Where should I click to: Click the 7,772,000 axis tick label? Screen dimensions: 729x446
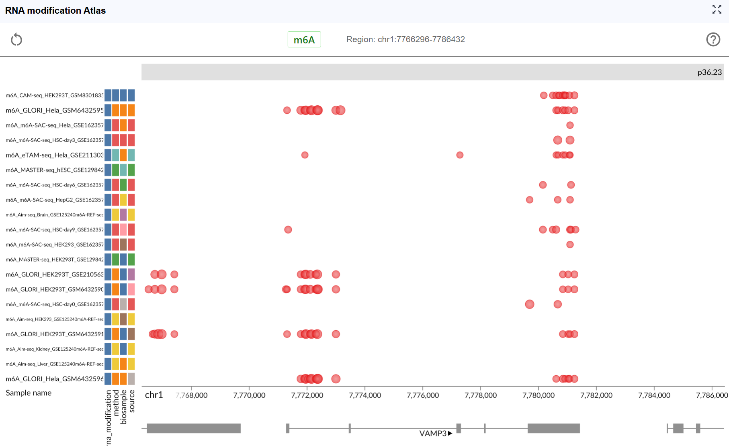pos(307,395)
